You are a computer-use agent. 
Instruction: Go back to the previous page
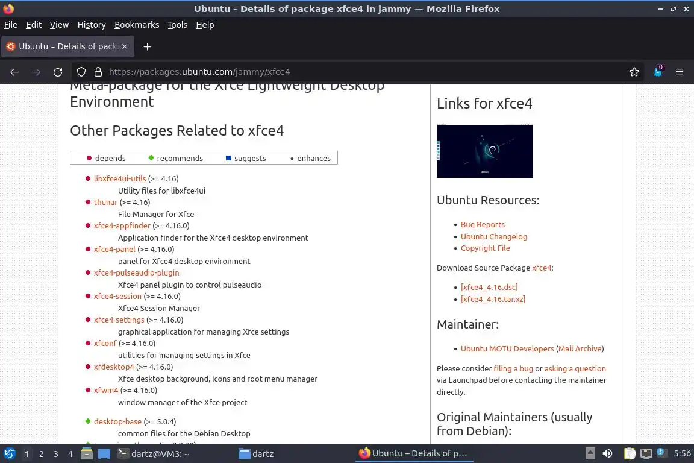[x=14, y=72]
